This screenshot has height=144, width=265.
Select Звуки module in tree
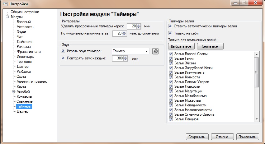tap(21, 32)
